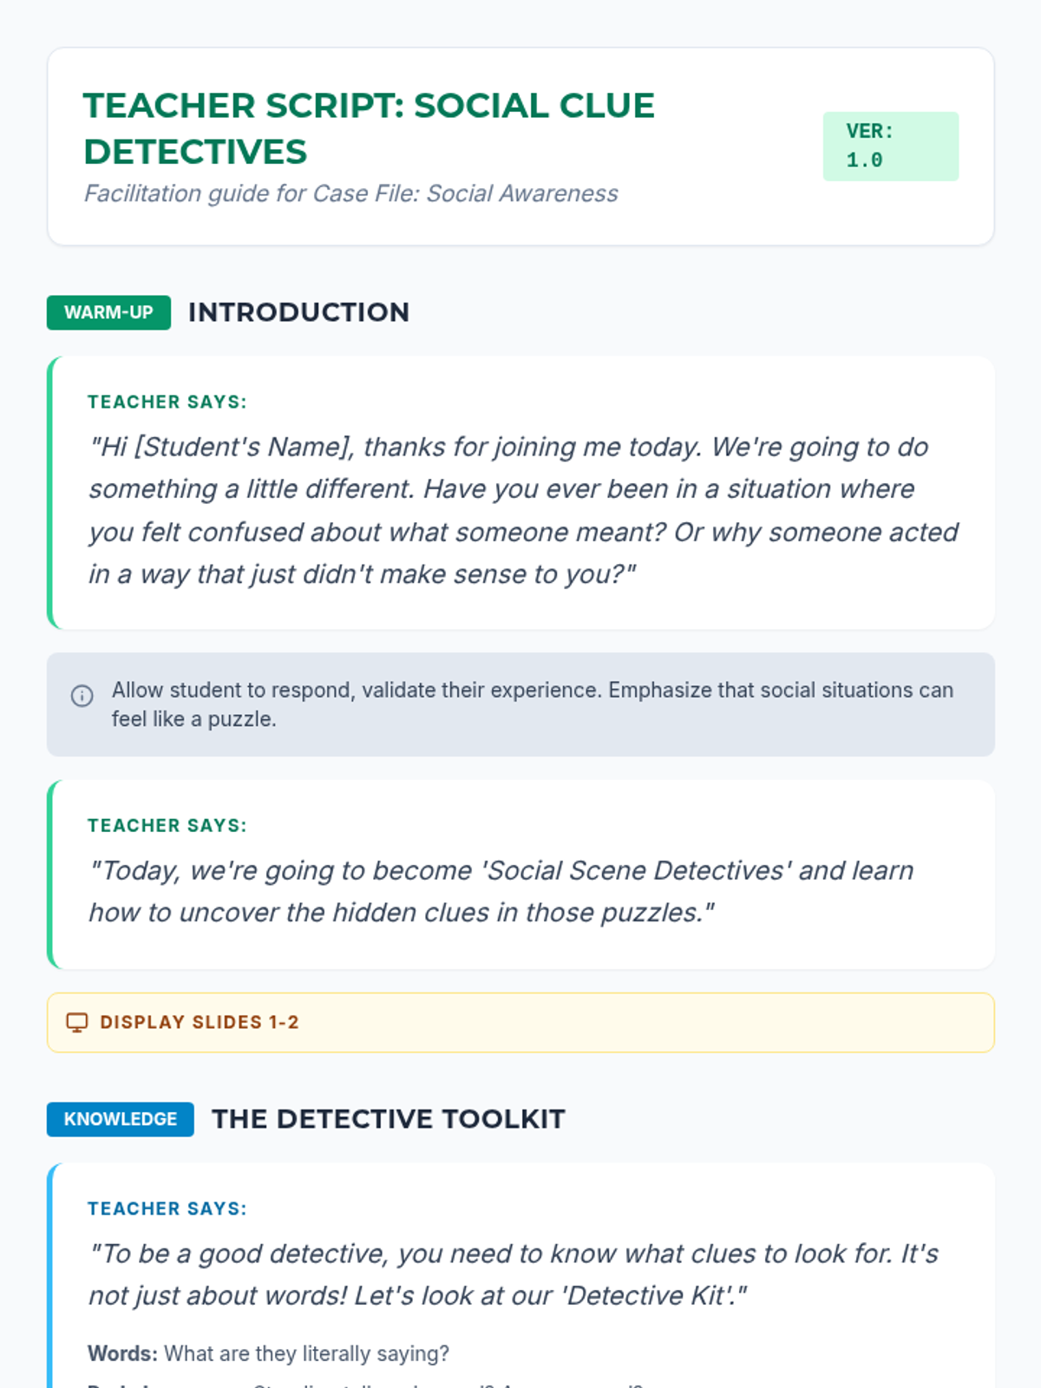1041x1388 pixels.
Task: Click the bold 'Words:' label
Action: click(122, 1353)
